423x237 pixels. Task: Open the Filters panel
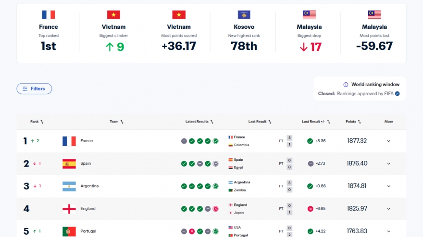[34, 89]
